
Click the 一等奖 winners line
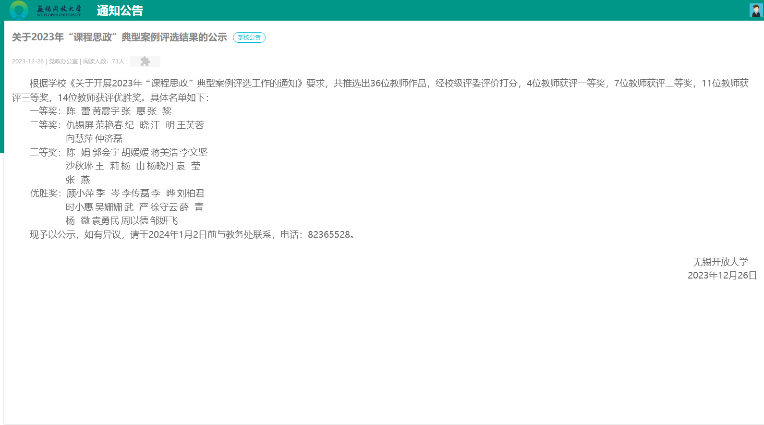pyautogui.click(x=101, y=111)
